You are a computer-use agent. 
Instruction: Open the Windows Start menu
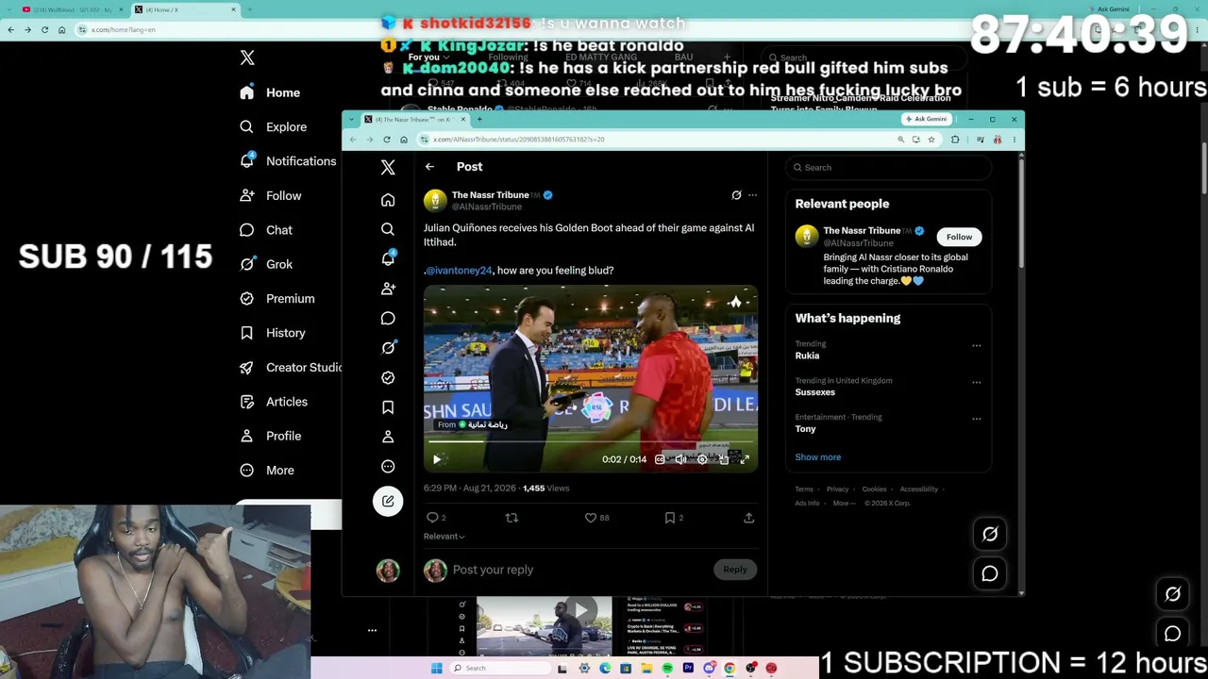tap(436, 669)
